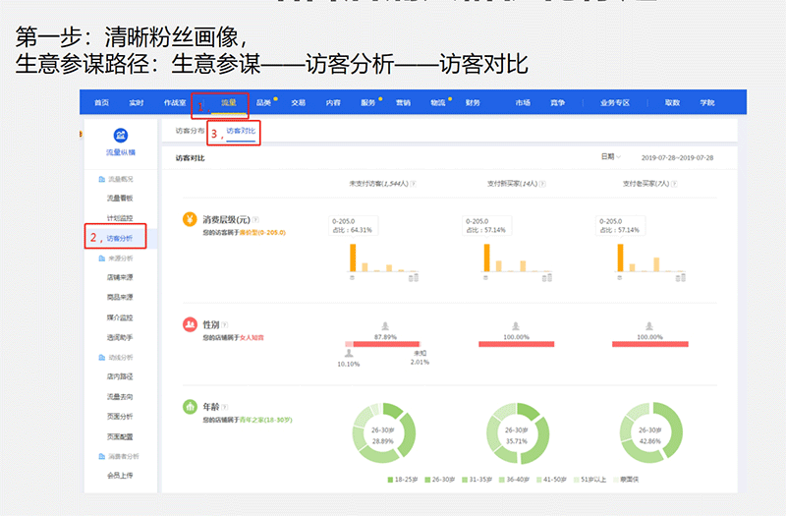
Task: Click the help icon beside 支付老买家
Action: (x=671, y=184)
